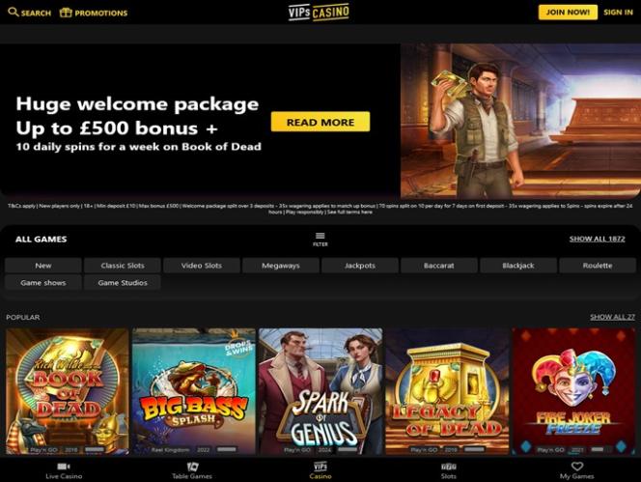The width and height of the screenshot is (641, 482).
Task: Click the VIPs Casino header logo
Action: point(319,13)
